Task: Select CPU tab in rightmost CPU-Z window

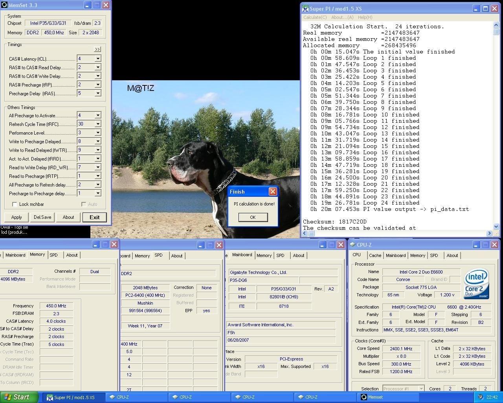Action: click(x=357, y=255)
